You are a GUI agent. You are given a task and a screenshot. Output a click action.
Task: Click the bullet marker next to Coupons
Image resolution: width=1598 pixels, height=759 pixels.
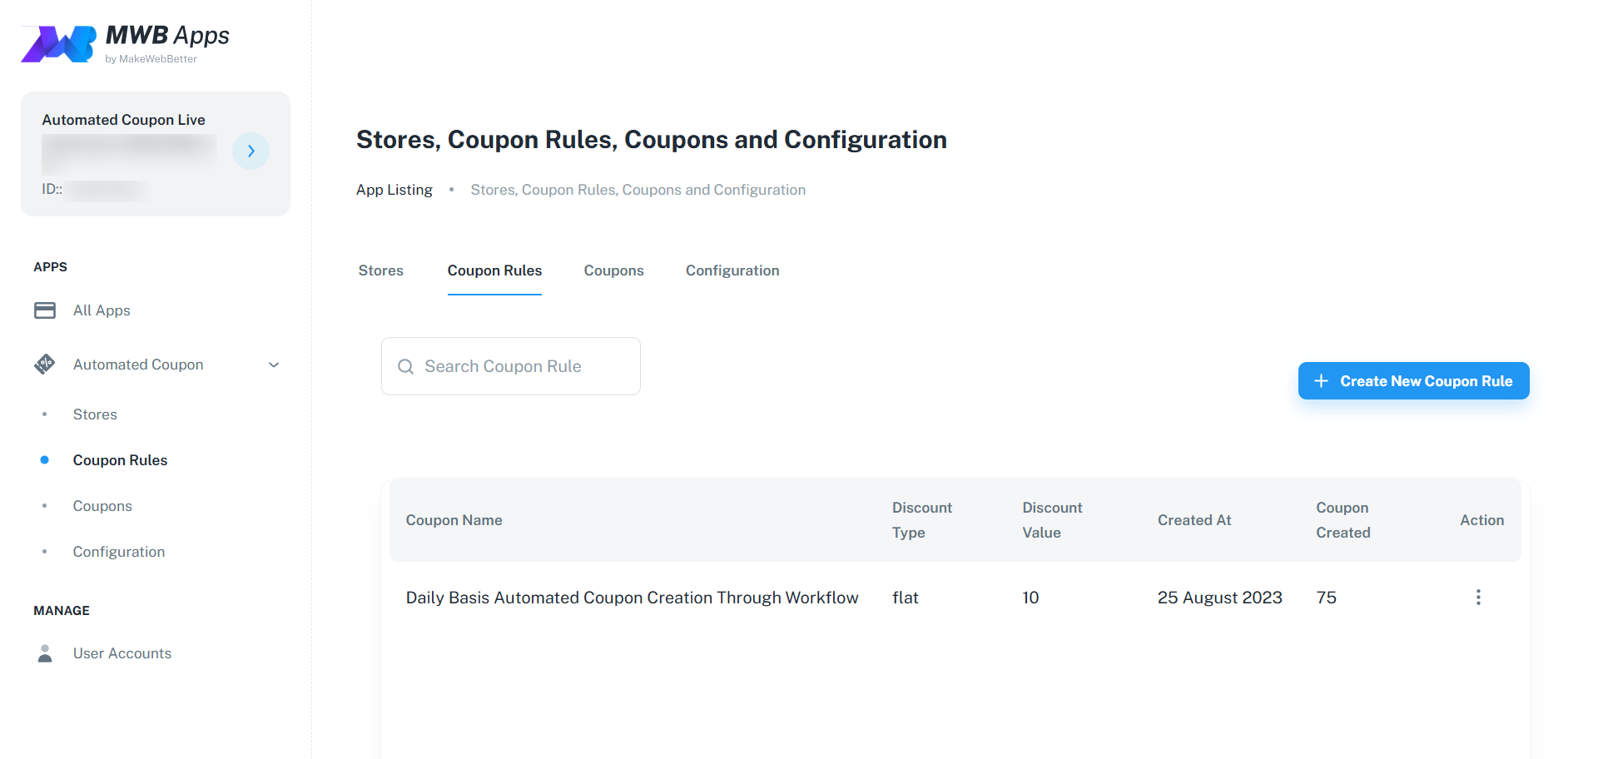[x=45, y=505]
